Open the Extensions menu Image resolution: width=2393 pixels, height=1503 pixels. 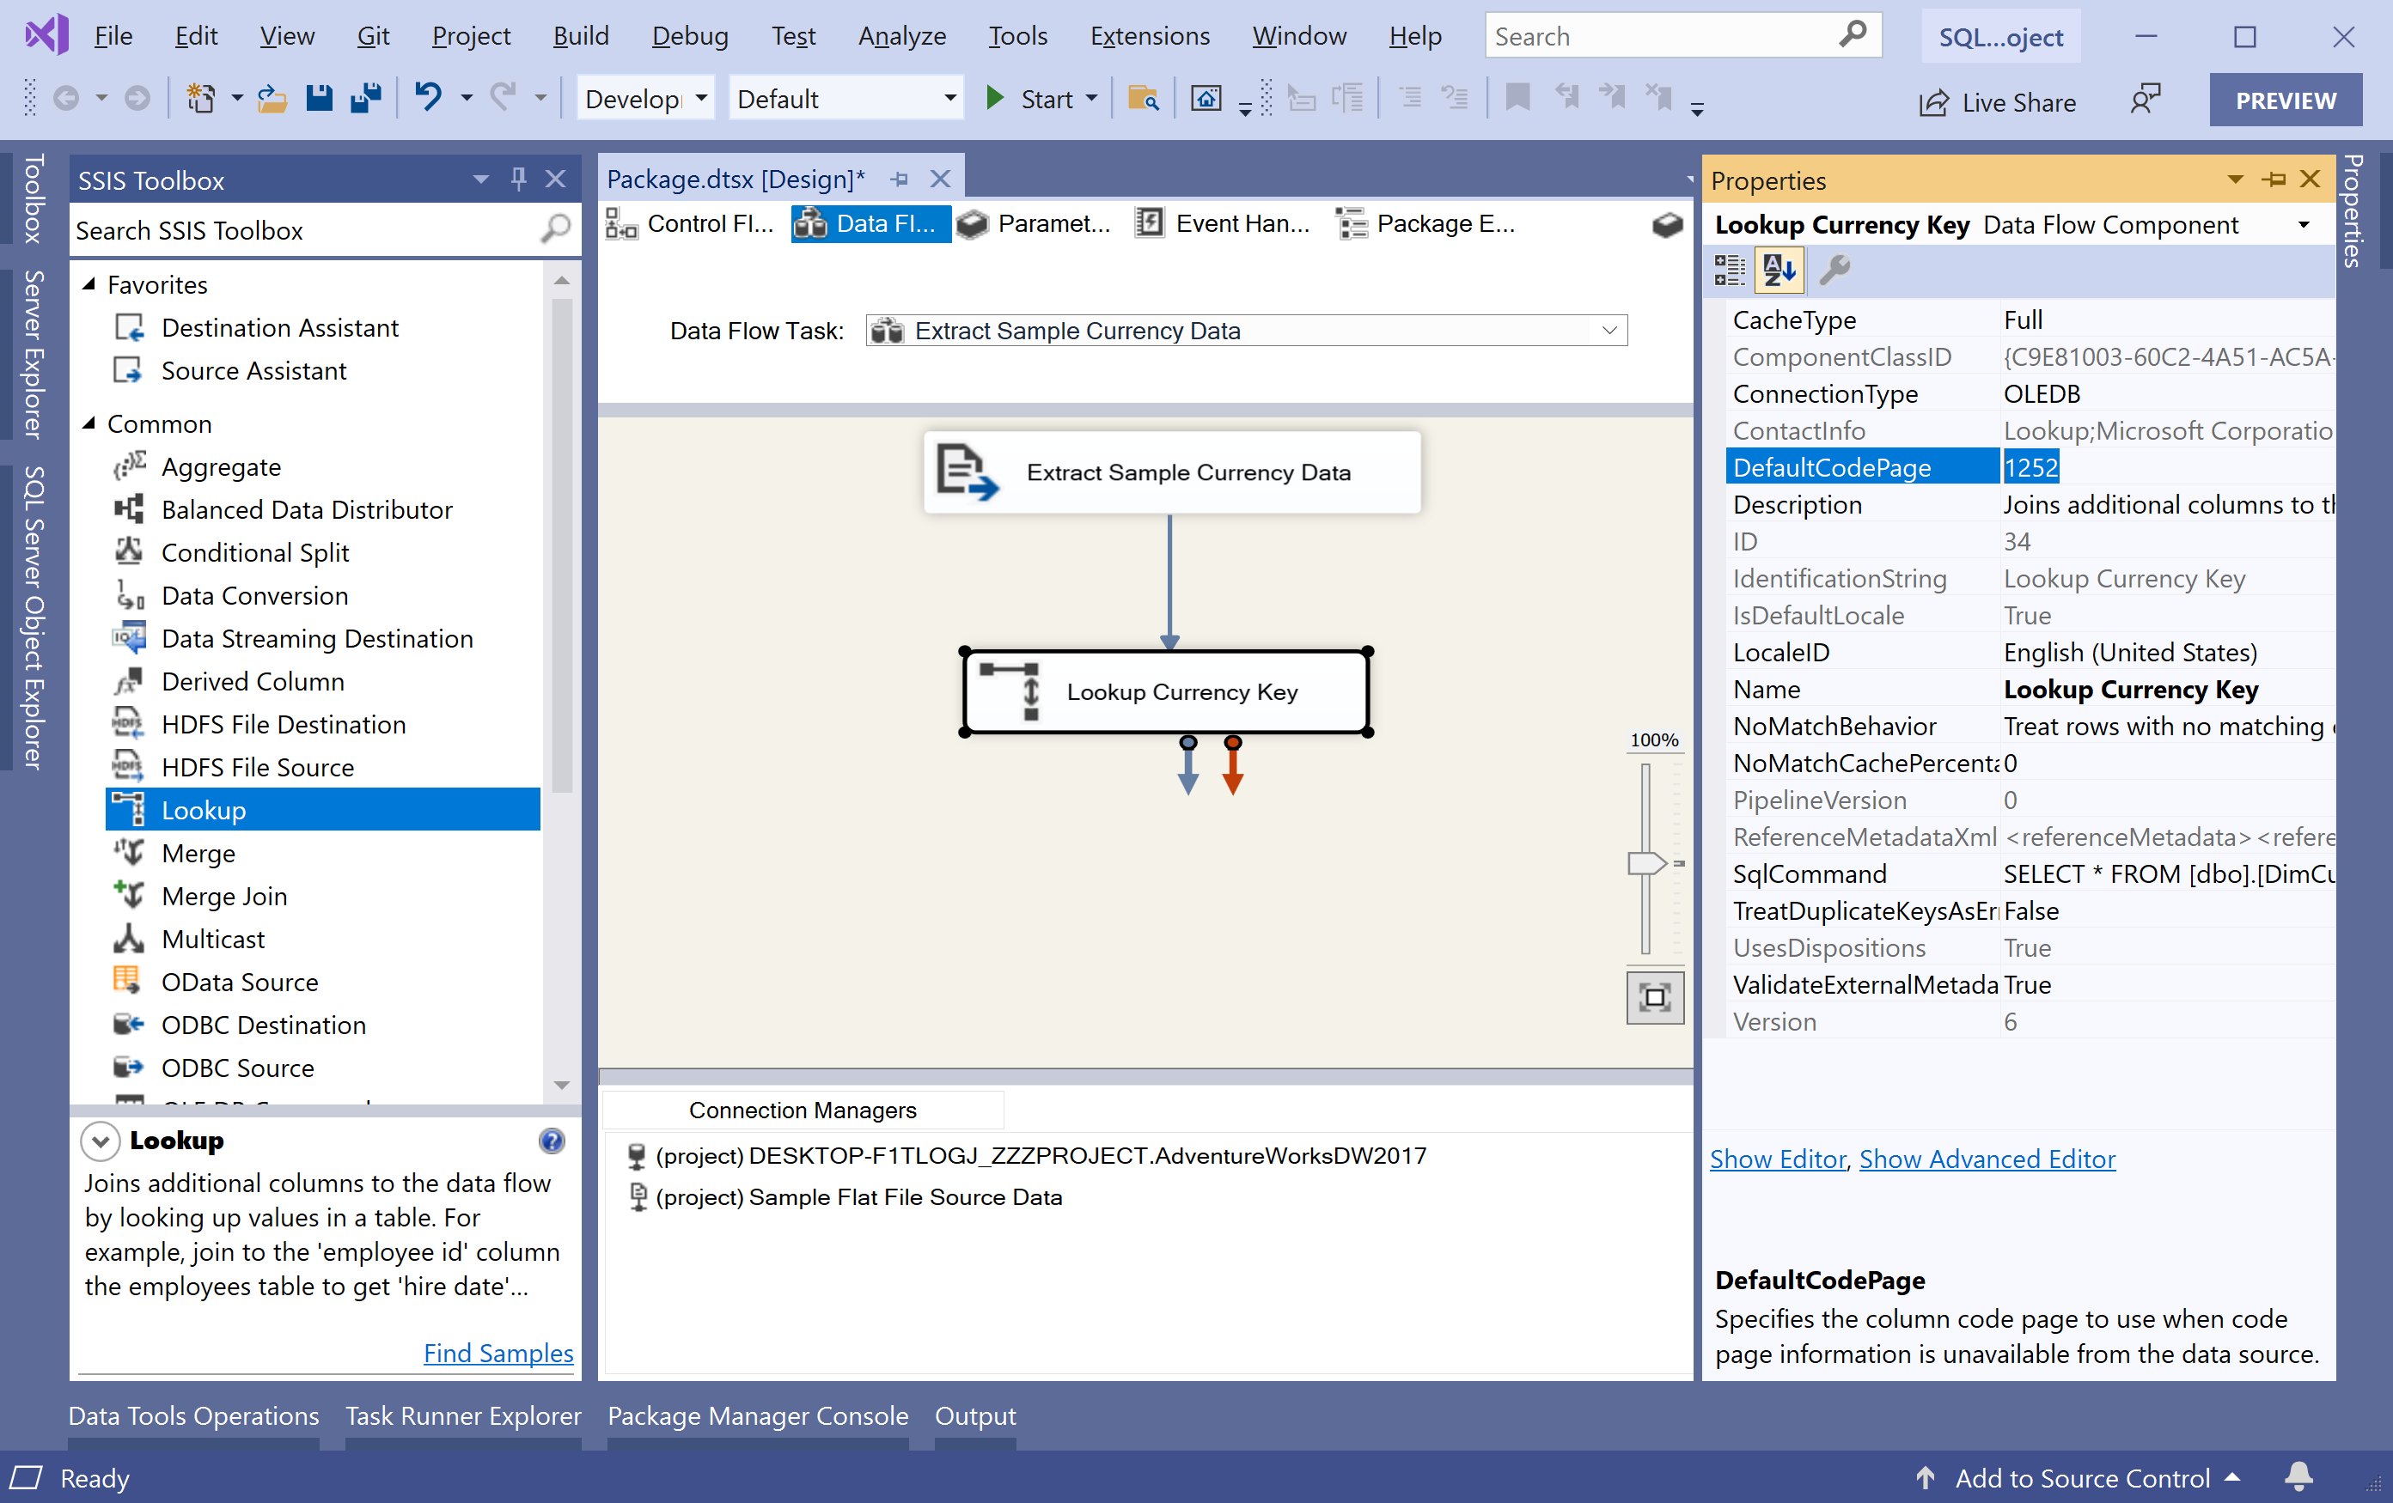[1150, 36]
